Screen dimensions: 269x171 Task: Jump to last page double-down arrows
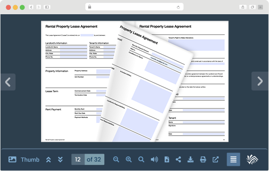[x=60, y=160]
